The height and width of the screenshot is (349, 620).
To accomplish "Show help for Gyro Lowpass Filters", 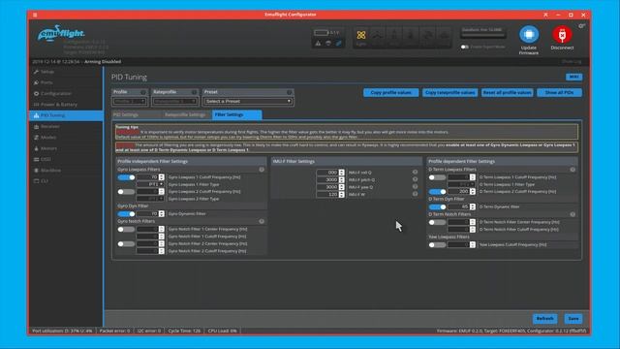I will [x=262, y=170].
